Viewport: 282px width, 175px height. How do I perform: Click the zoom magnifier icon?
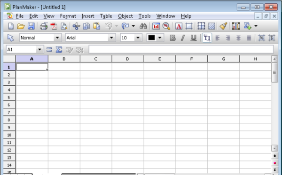point(166,26)
